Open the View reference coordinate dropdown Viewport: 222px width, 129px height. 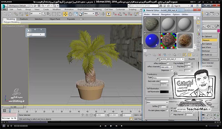pos(89,14)
